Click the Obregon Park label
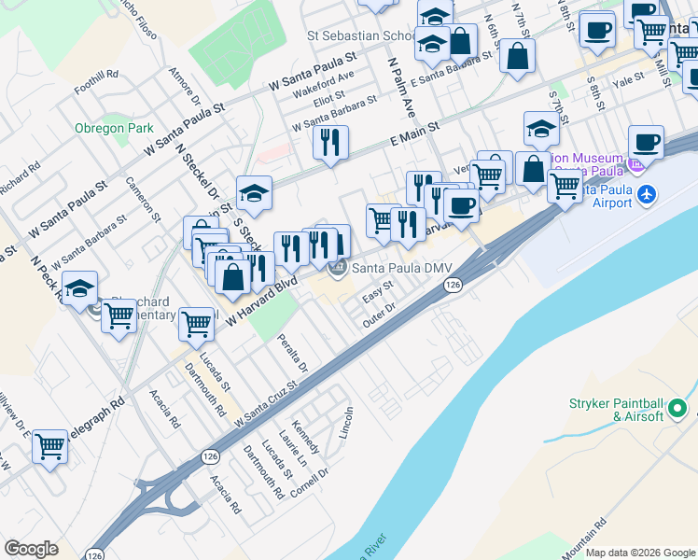 tap(114, 128)
